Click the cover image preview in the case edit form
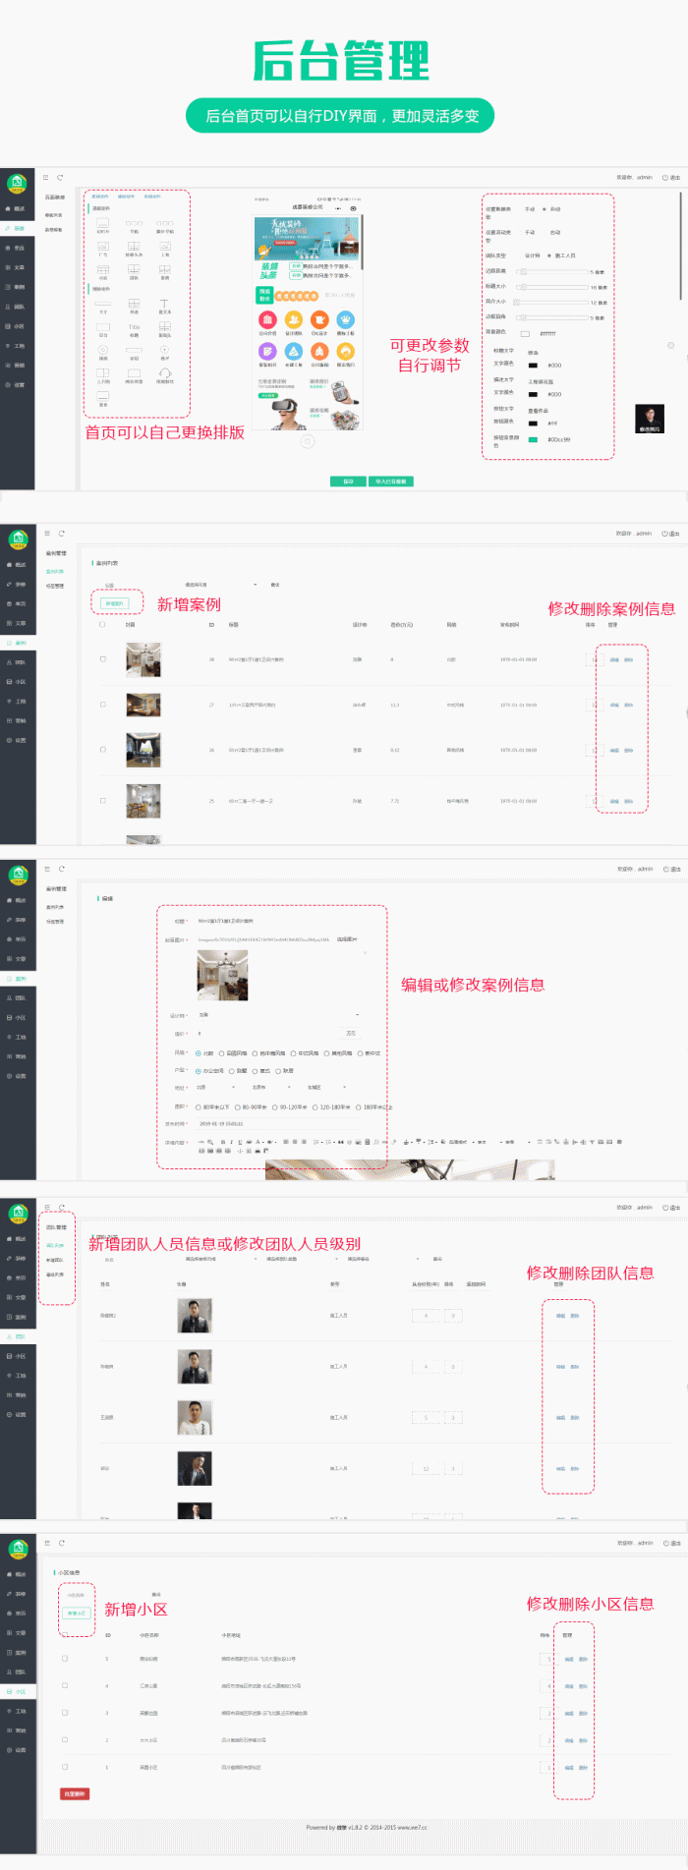Viewport: 688px width, 1870px height. pyautogui.click(x=222, y=975)
